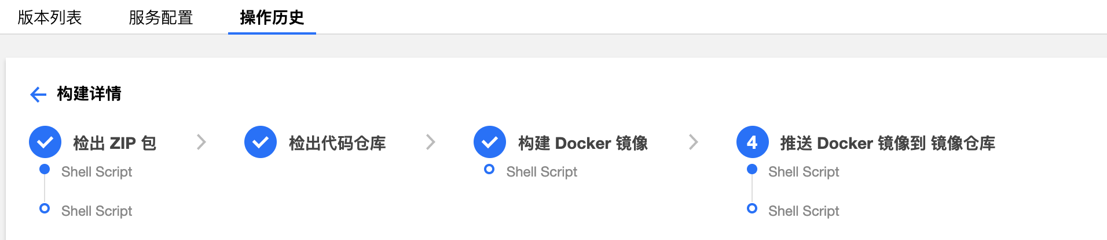Select the step 4 number circle
The height and width of the screenshot is (240, 1107).
point(752,142)
